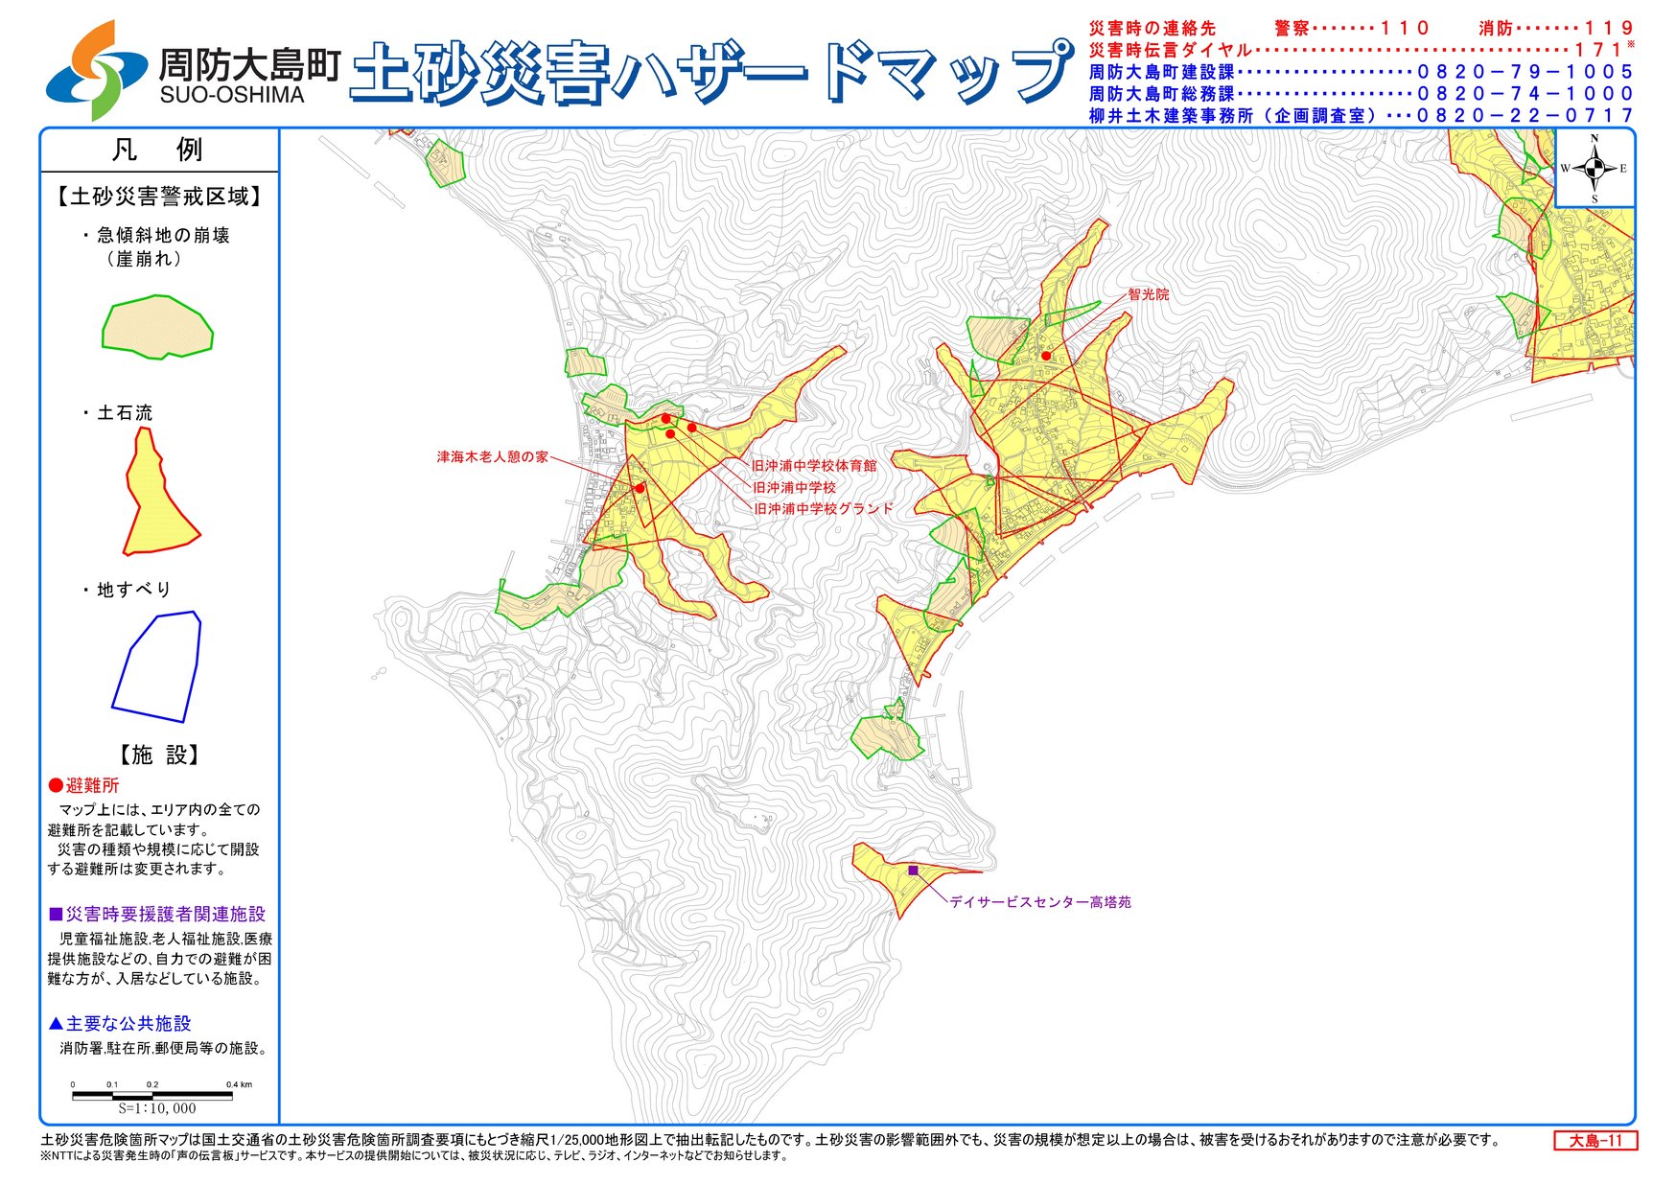Image resolution: width=1676 pixels, height=1185 pixels.
Task: Click the ※NTT footnote line at bottom
Action: [x=414, y=1157]
